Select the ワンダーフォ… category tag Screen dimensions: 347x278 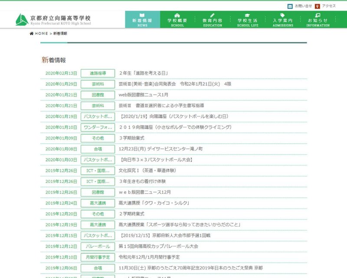(98, 127)
